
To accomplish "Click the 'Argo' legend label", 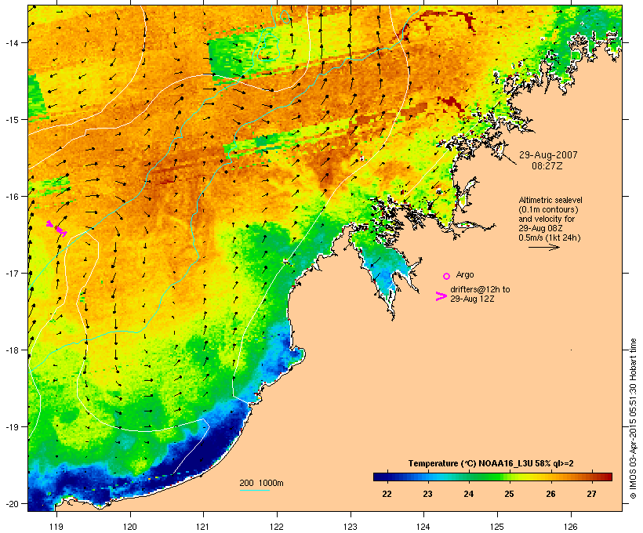I will tap(465, 274).
